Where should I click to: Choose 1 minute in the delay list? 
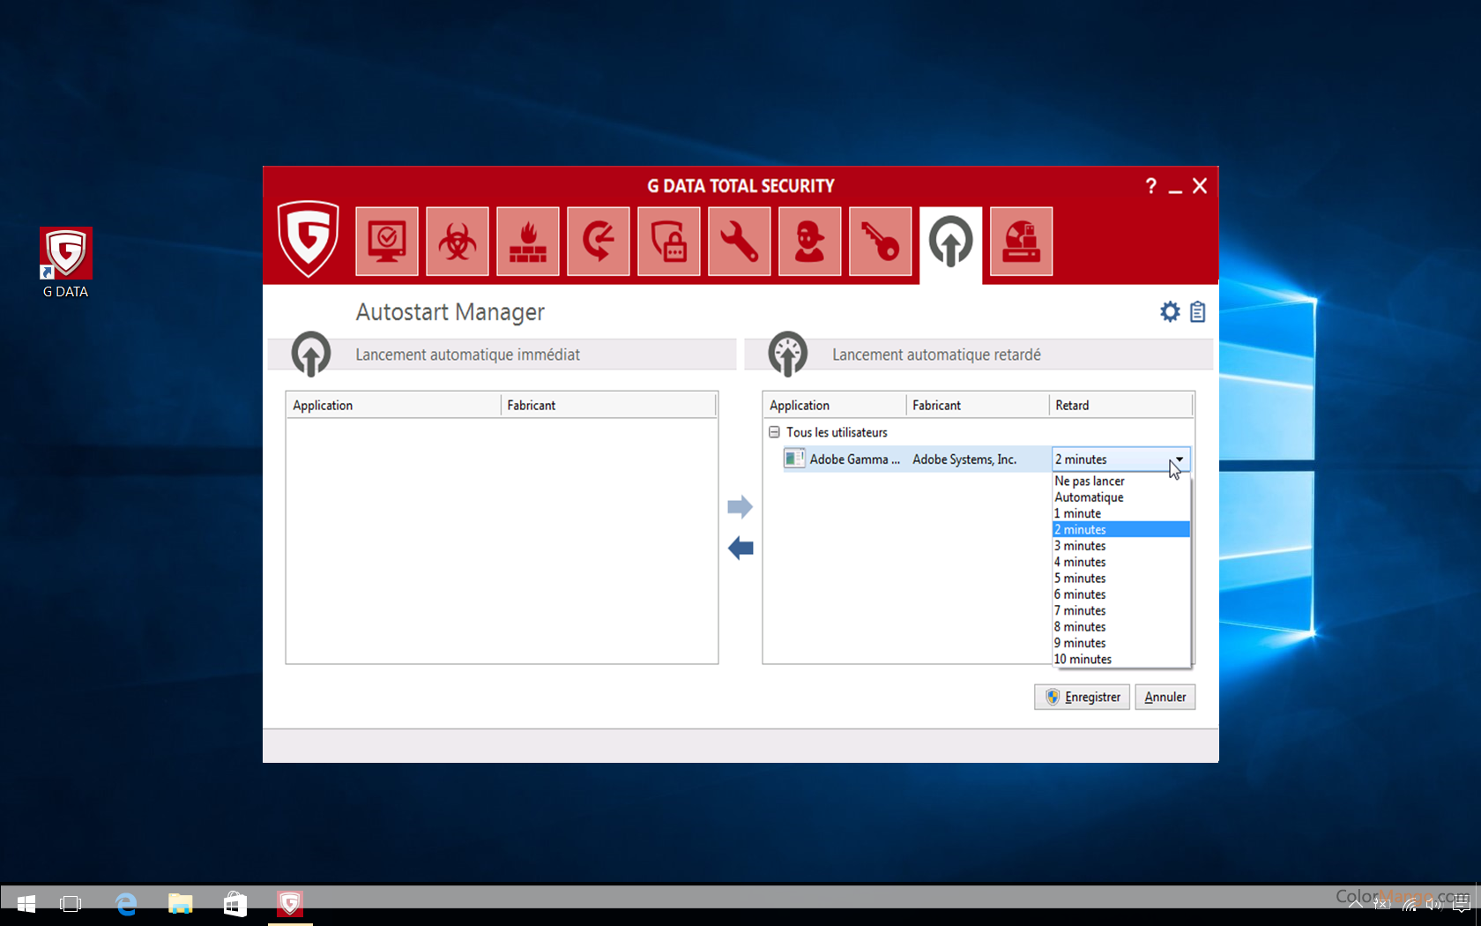(x=1121, y=513)
